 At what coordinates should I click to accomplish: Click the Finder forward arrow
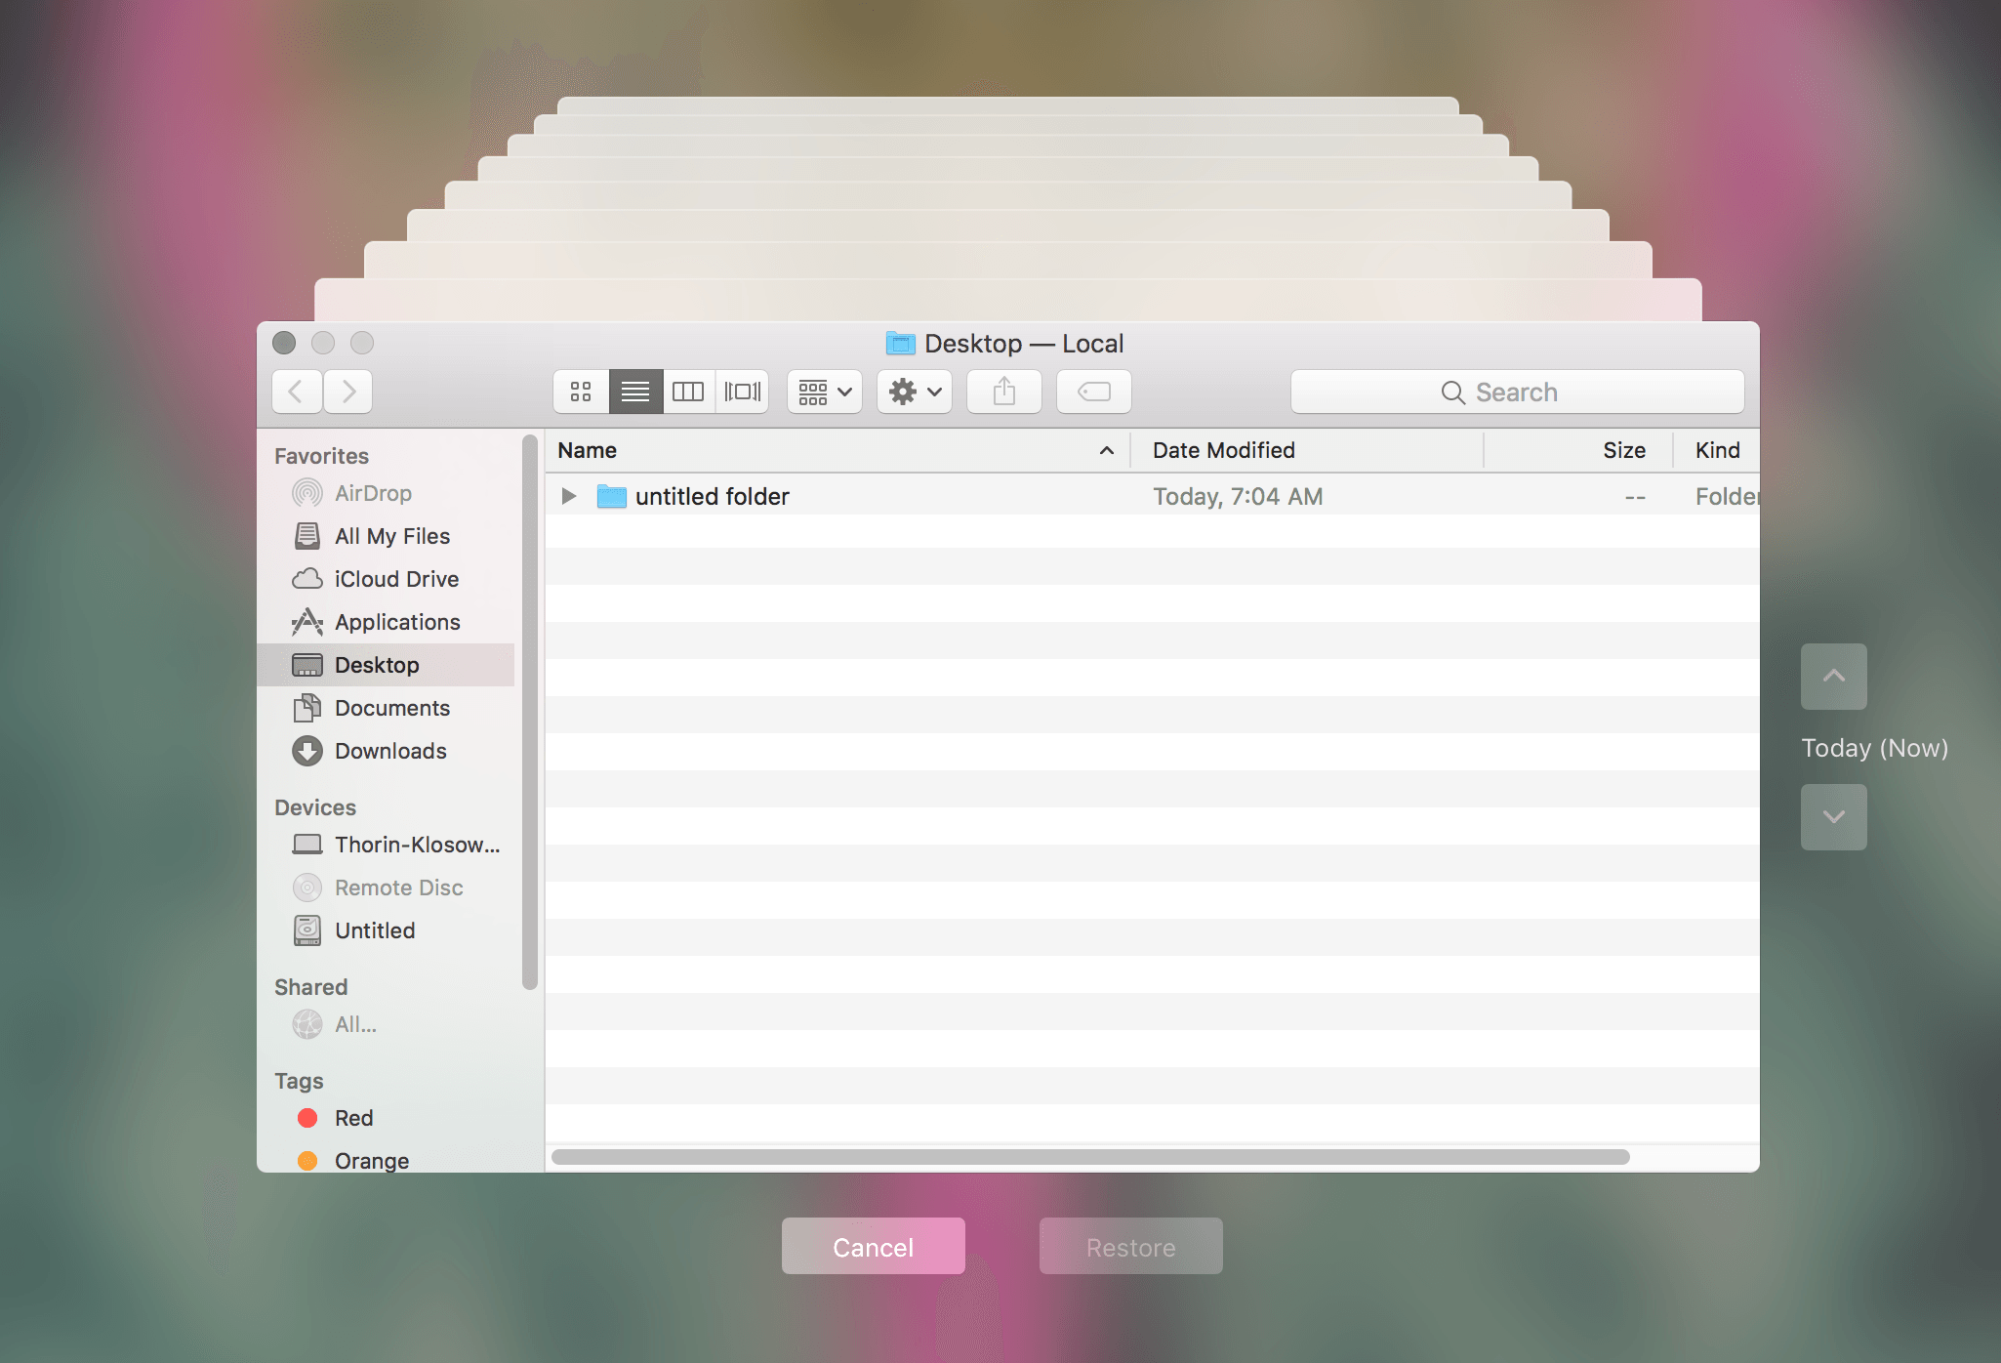click(348, 392)
